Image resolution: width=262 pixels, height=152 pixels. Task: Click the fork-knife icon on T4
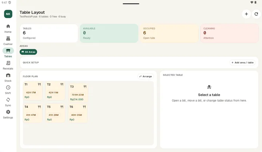[39, 107]
